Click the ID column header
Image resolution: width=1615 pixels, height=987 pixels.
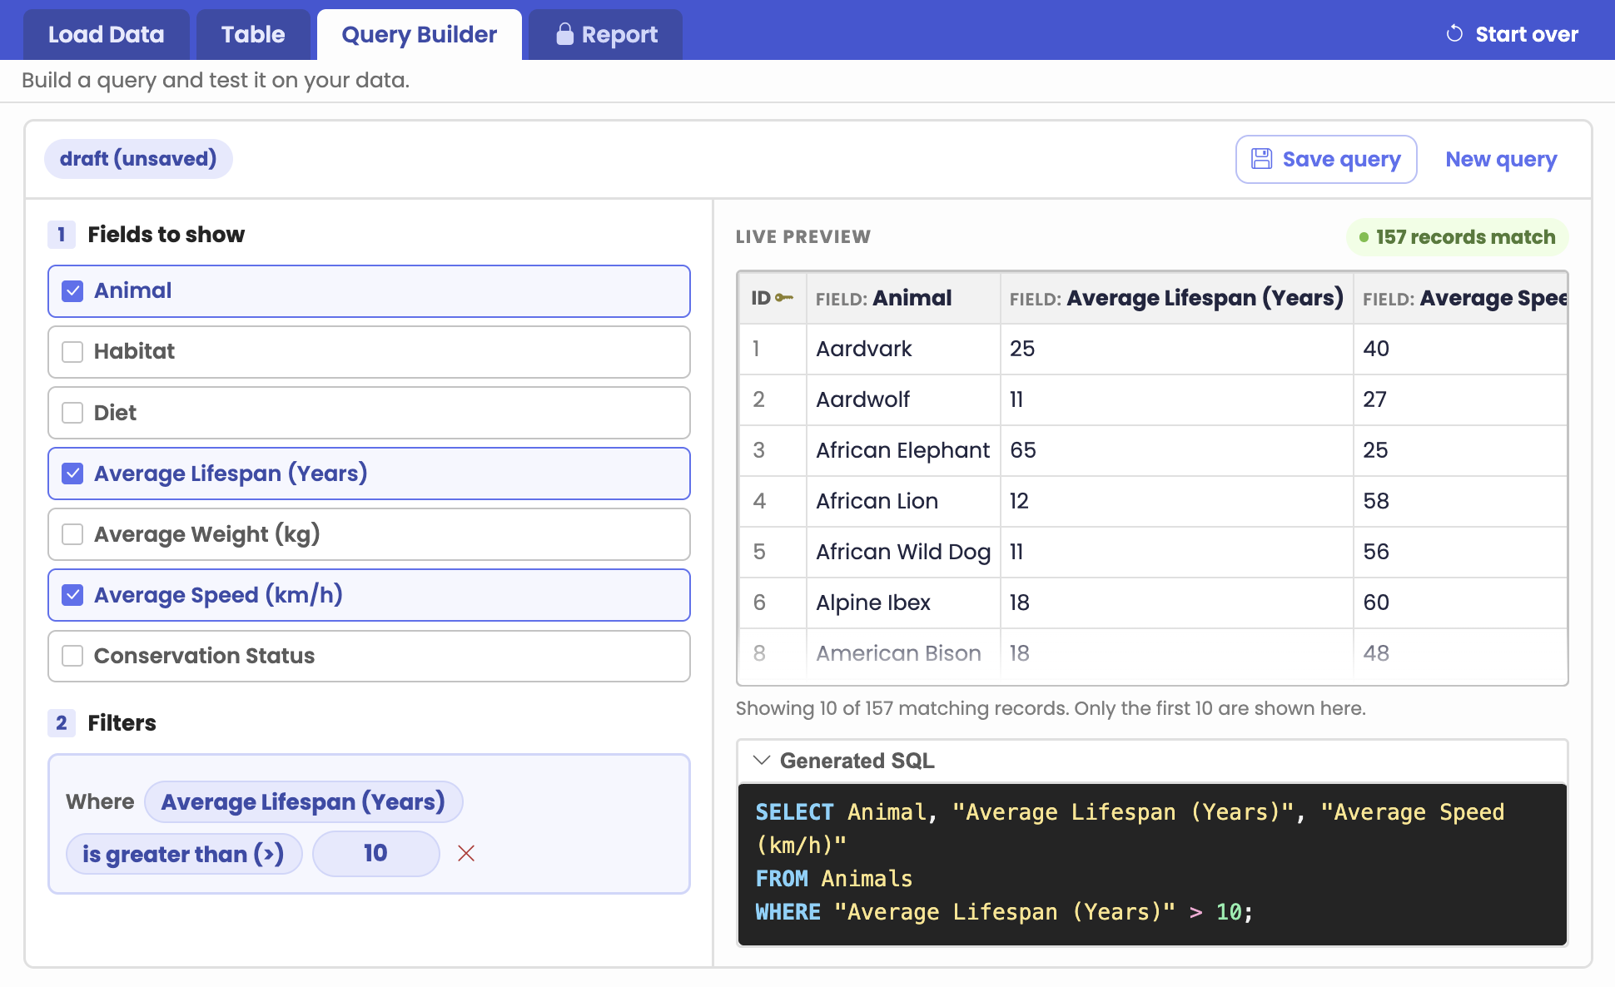point(773,298)
